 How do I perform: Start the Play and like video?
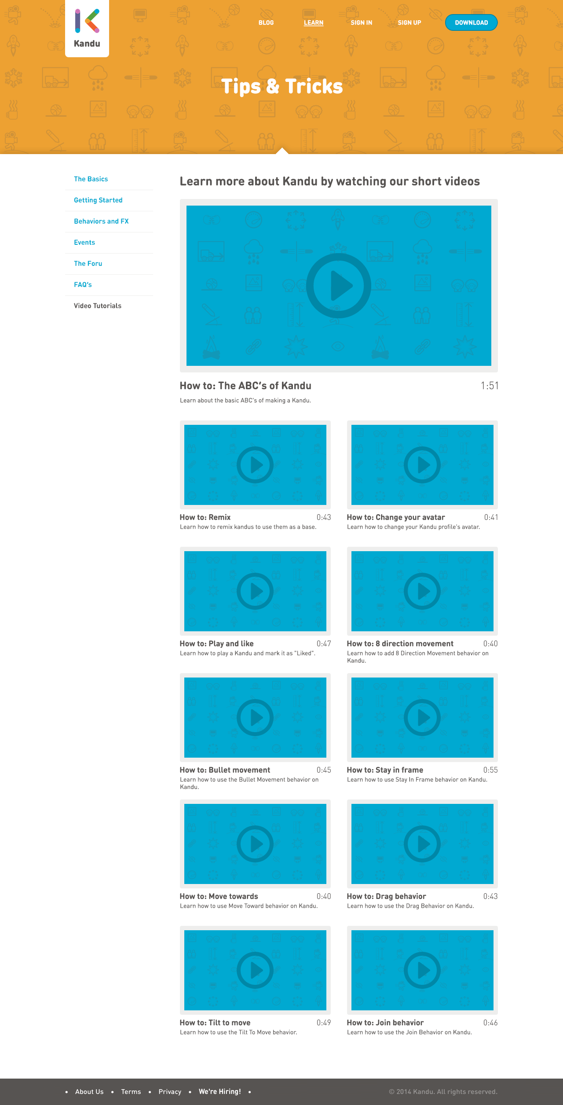tap(255, 591)
